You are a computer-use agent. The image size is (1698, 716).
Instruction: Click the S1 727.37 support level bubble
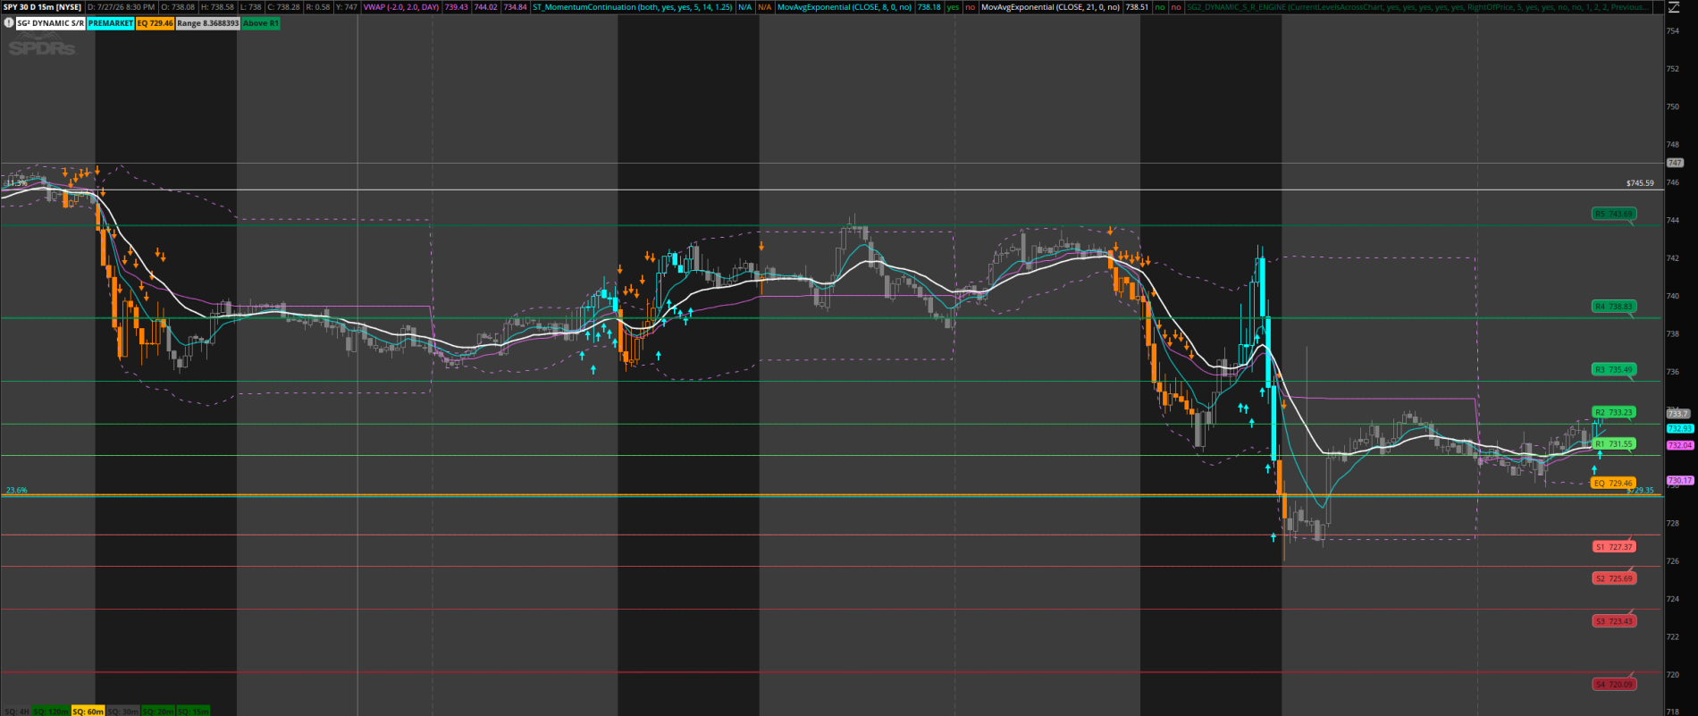click(x=1614, y=547)
